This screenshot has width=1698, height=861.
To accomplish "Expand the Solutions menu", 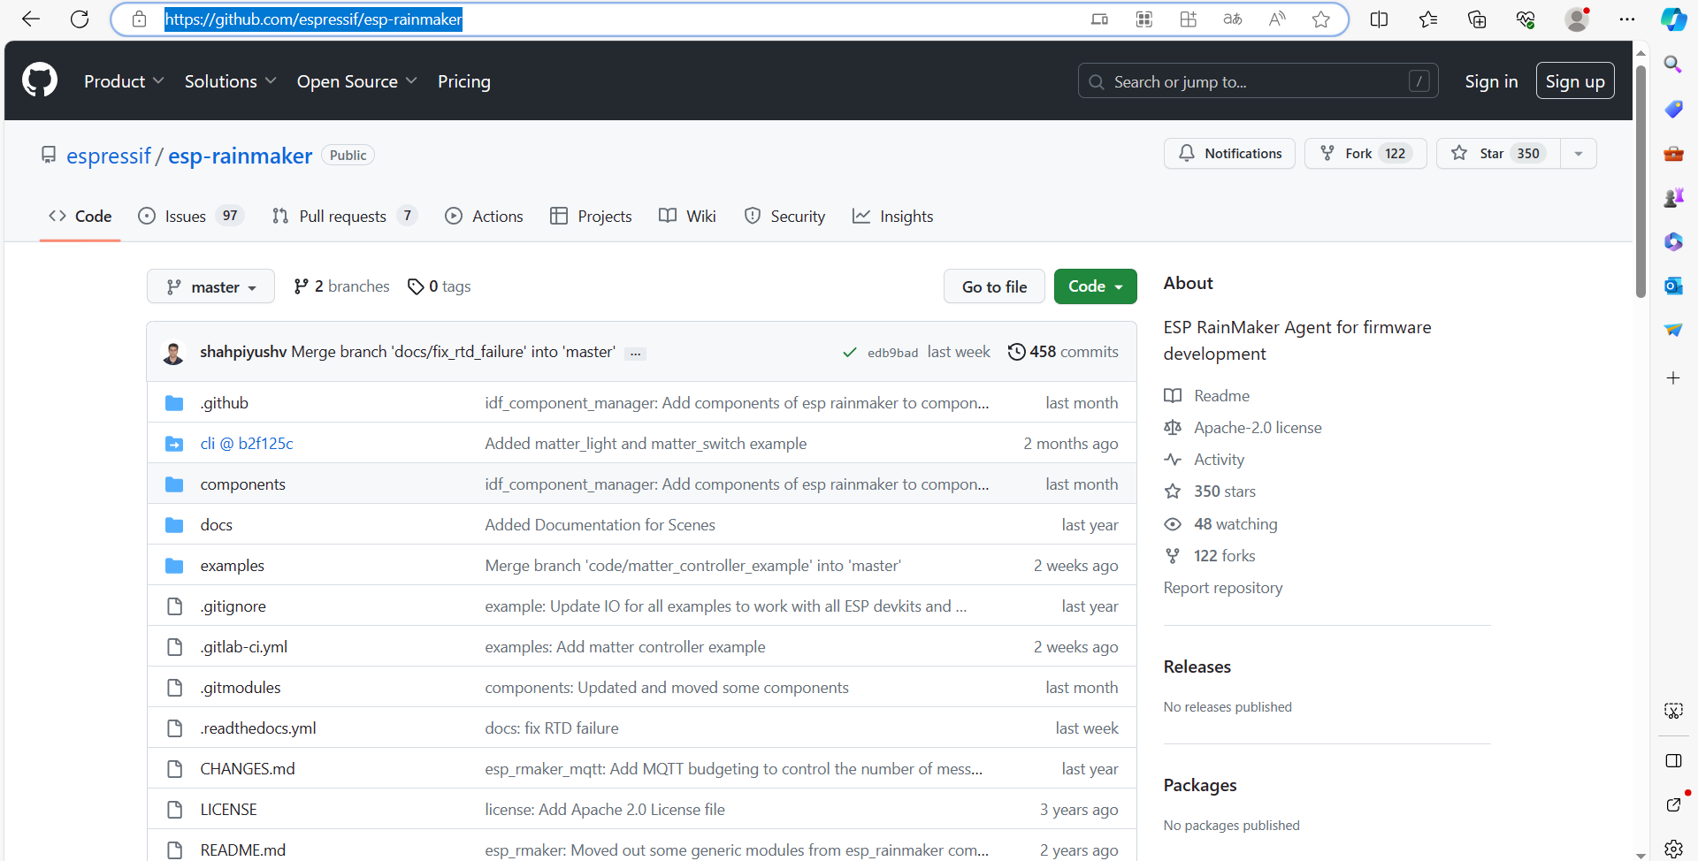I will (230, 81).
